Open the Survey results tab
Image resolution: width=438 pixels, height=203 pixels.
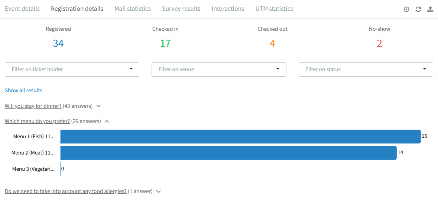tap(181, 9)
